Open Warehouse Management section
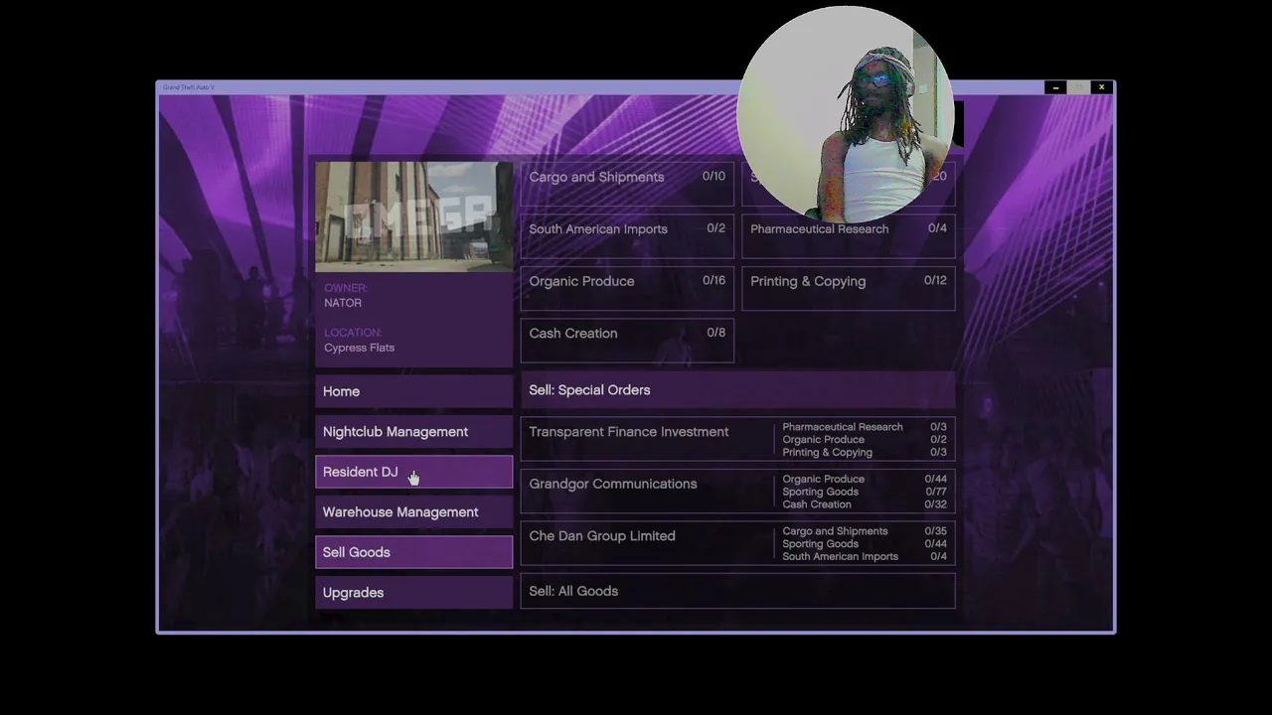The image size is (1272, 715). (413, 512)
